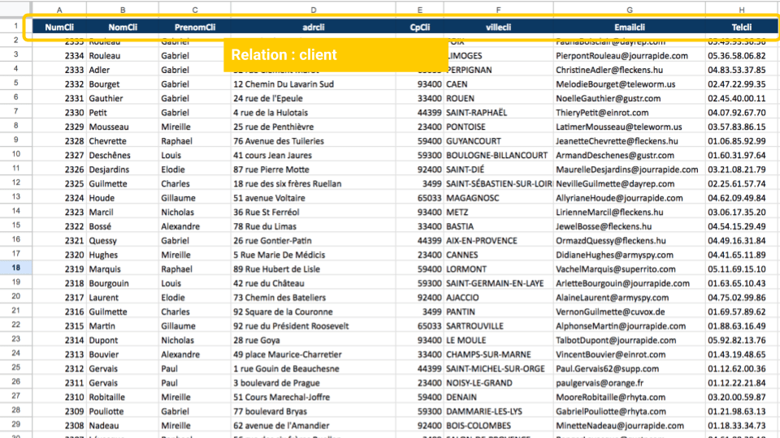
Task: Click the villecli header cell
Action: pos(498,27)
